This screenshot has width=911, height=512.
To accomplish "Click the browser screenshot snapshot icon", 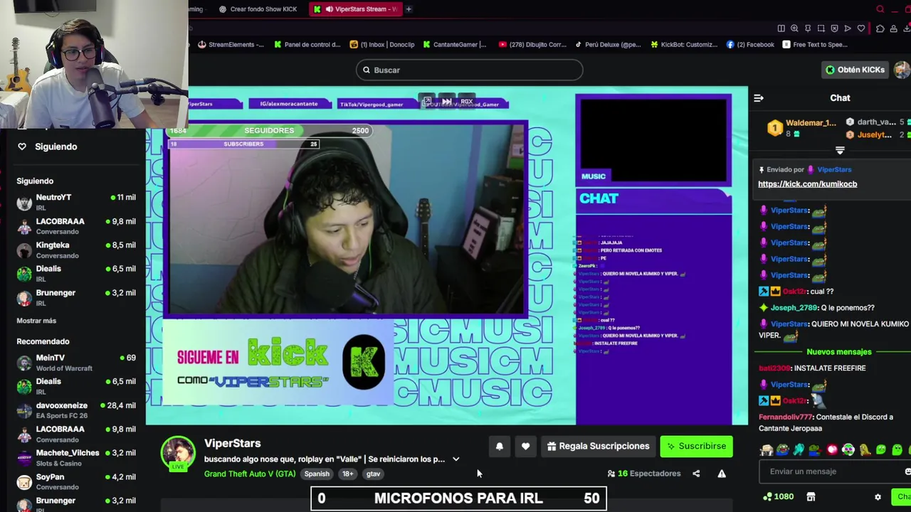I will pos(821,28).
